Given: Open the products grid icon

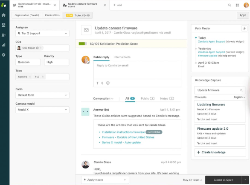Looking at the screenshot, I should (x=237, y=5).
